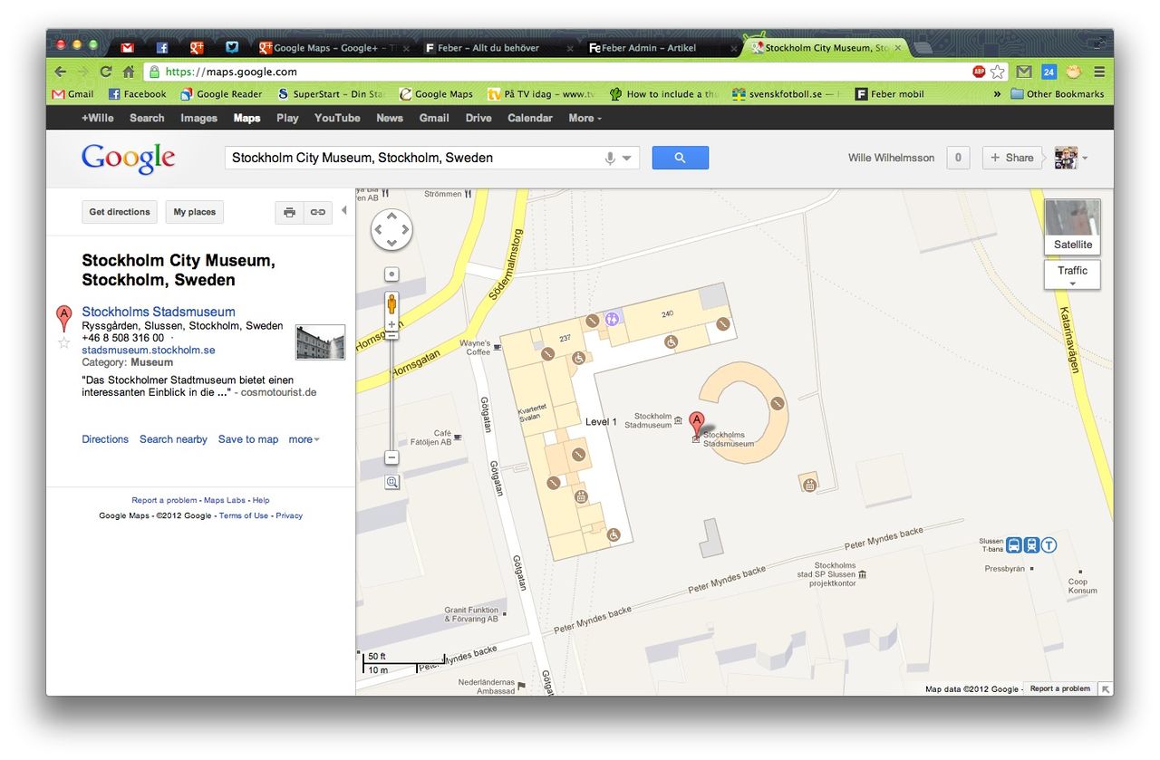
Task: Open the Other Bookmarks folder
Action: [1058, 94]
